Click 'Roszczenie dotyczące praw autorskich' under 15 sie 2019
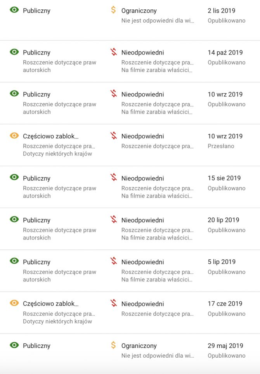This screenshot has width=260, height=374. click(x=59, y=192)
